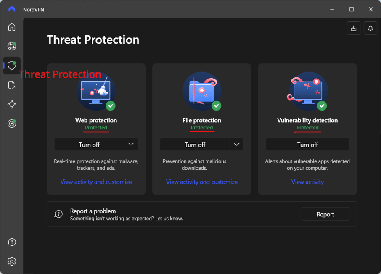
Task: Turn off Web protection
Action: click(x=89, y=145)
